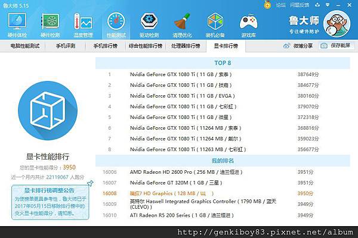Screen dimensions: 358x238
Task: Click the download arrow icon in title bar
Action: [317, 5]
